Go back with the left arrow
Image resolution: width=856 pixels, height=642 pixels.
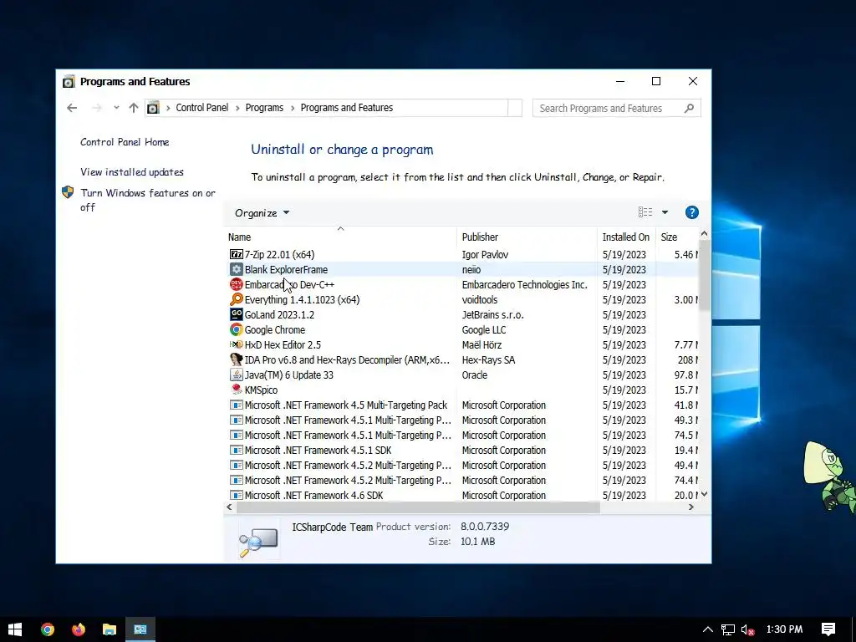[x=72, y=108]
